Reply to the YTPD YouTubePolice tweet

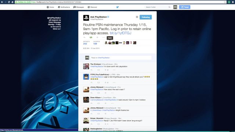pyautogui.click(x=91, y=82)
